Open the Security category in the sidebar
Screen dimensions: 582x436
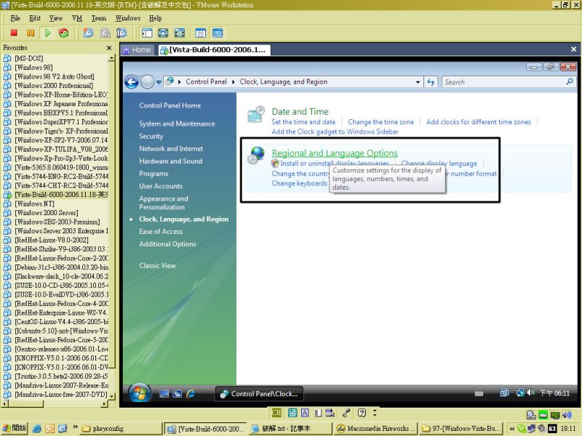pos(151,137)
